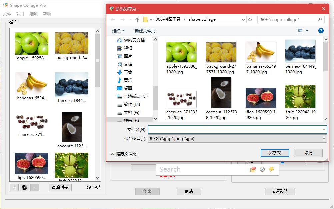Click 取消 in the save dialog

[x=308, y=153]
